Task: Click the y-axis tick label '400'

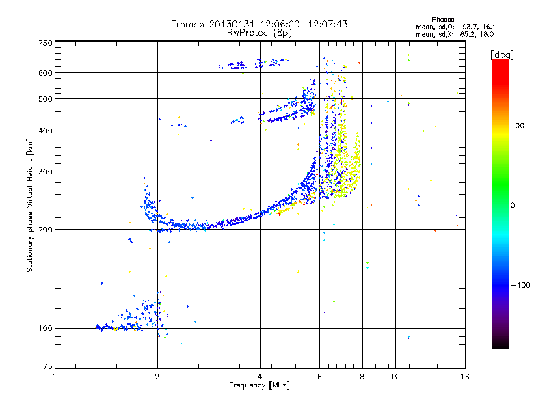Action: pyautogui.click(x=45, y=131)
